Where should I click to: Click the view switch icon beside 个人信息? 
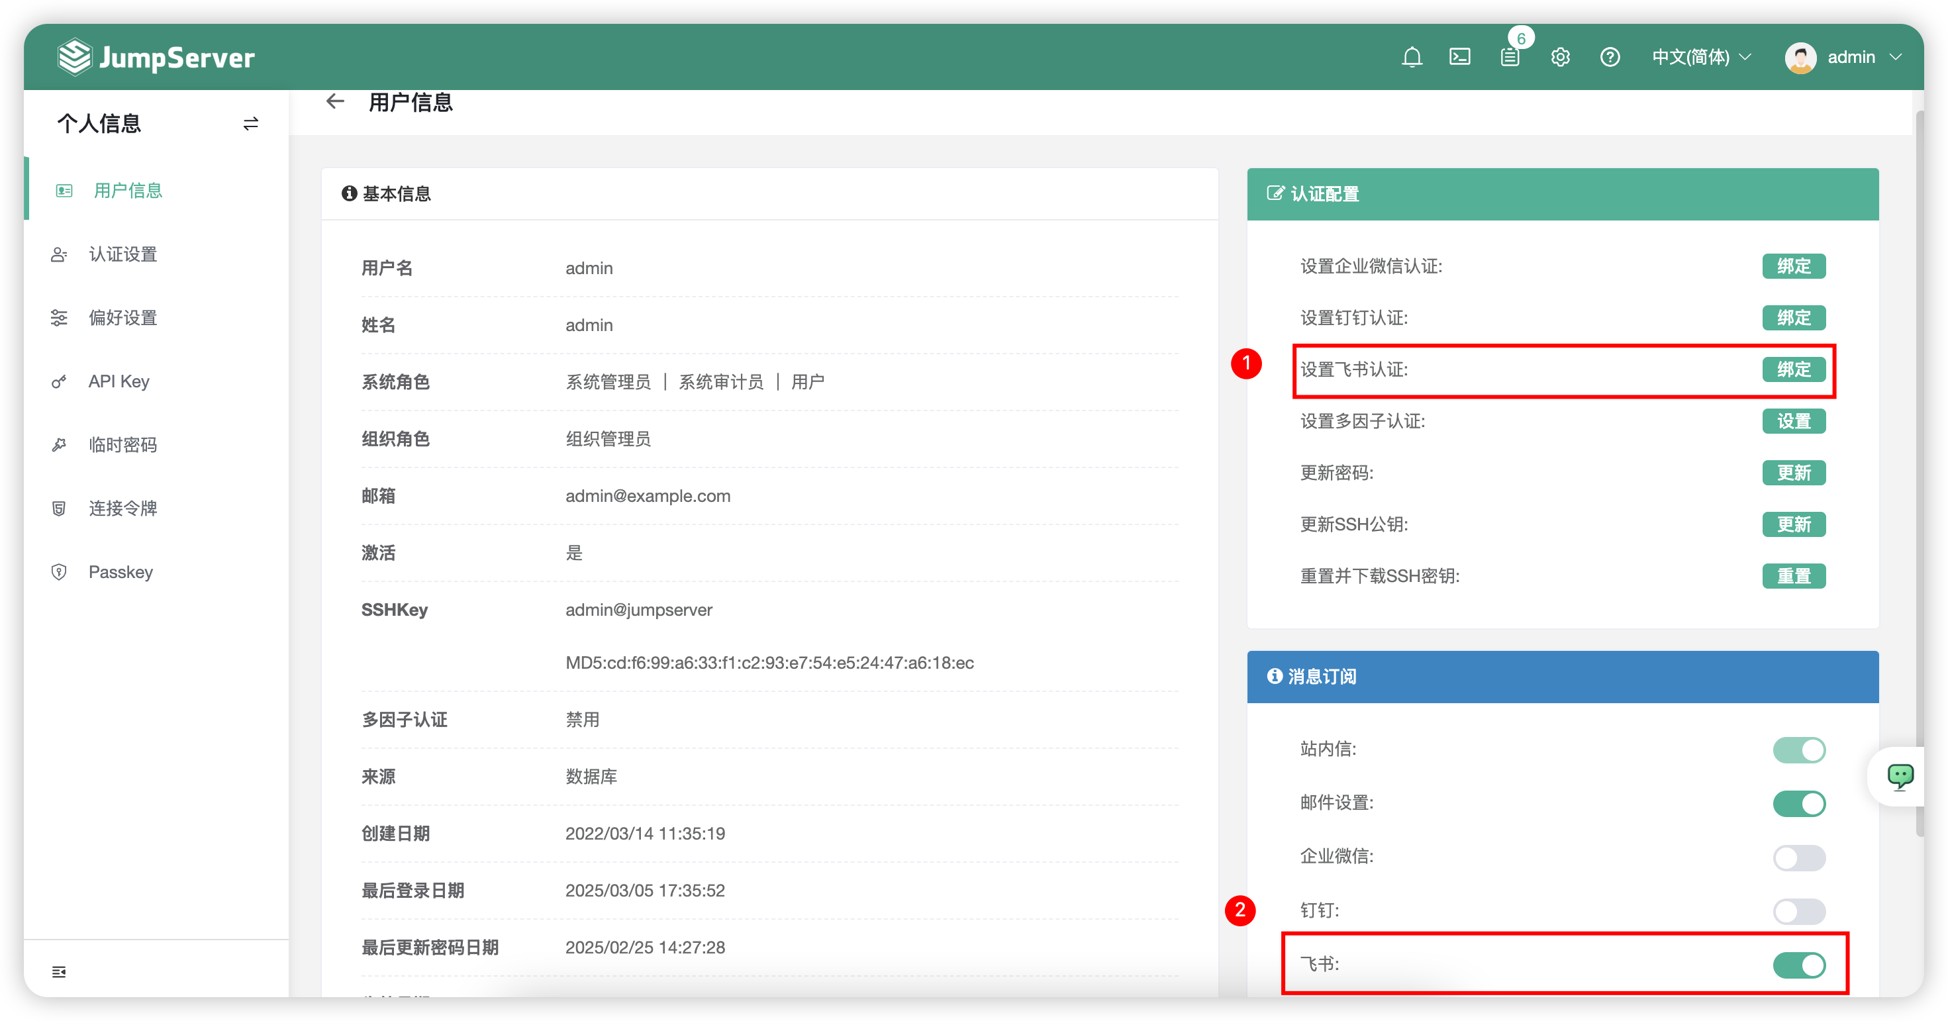(251, 123)
